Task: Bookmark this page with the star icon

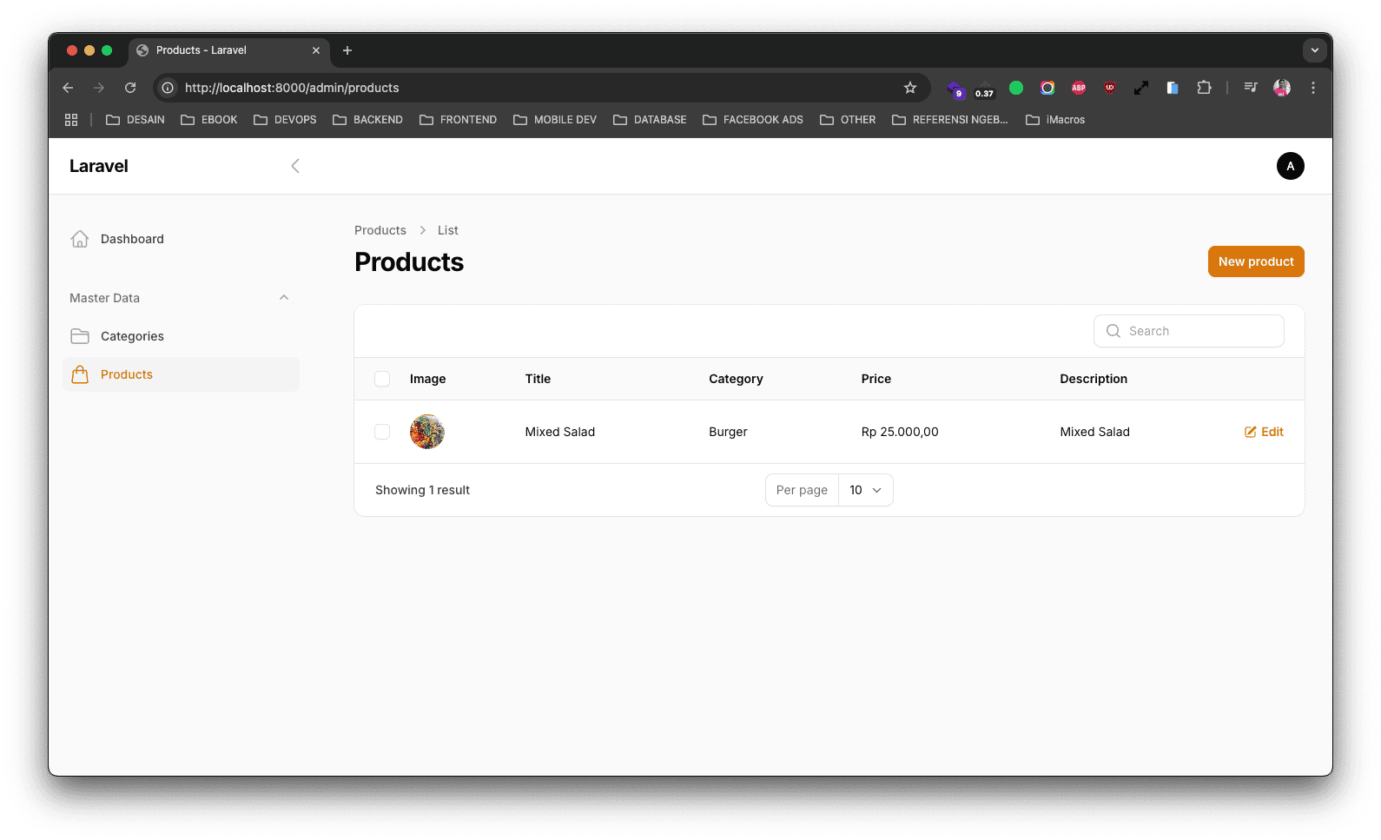Action: [909, 88]
